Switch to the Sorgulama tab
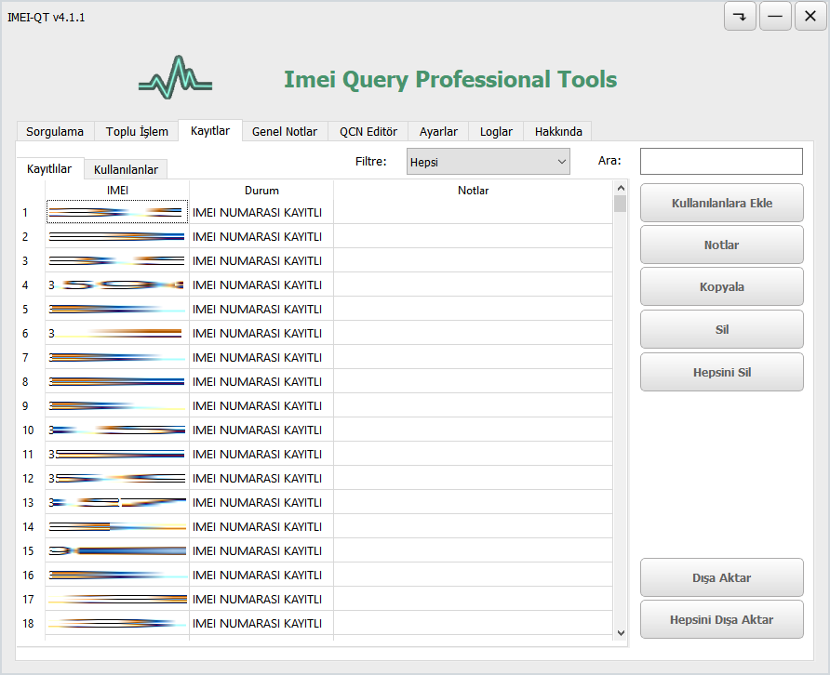Screen dimensions: 830x675 55,132
